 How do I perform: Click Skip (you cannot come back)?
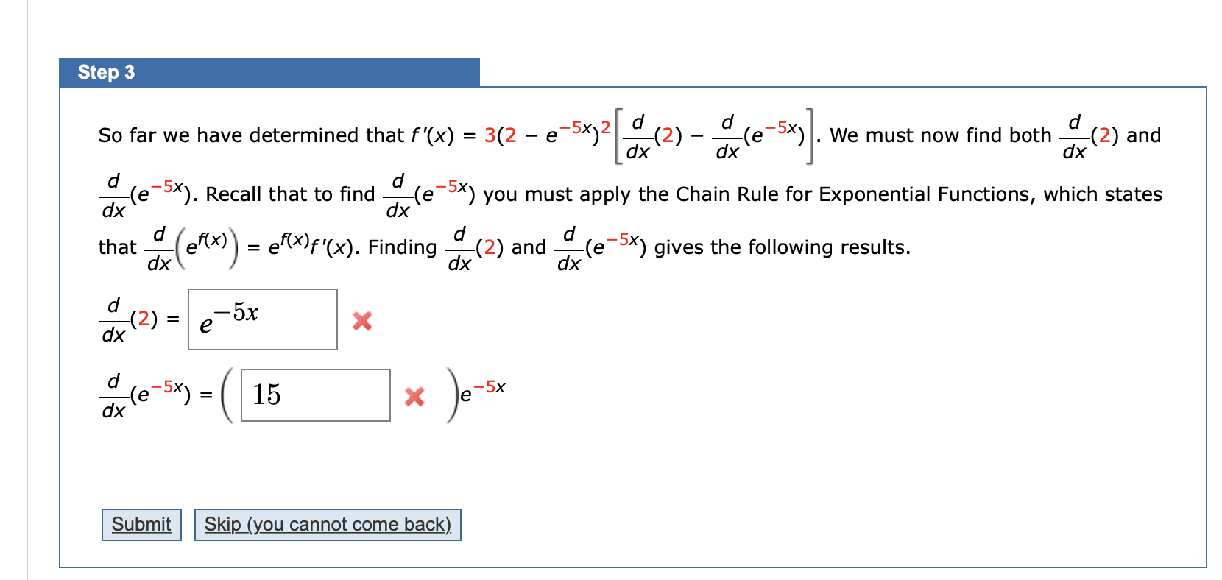[327, 524]
